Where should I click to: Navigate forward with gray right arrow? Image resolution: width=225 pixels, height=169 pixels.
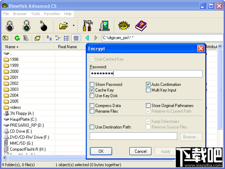coord(96,38)
